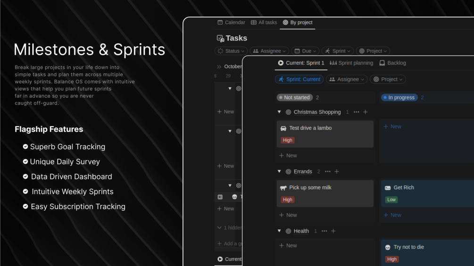The image size is (474, 266).
Task: Open Project filter in sprint board
Action: [x=388, y=79]
